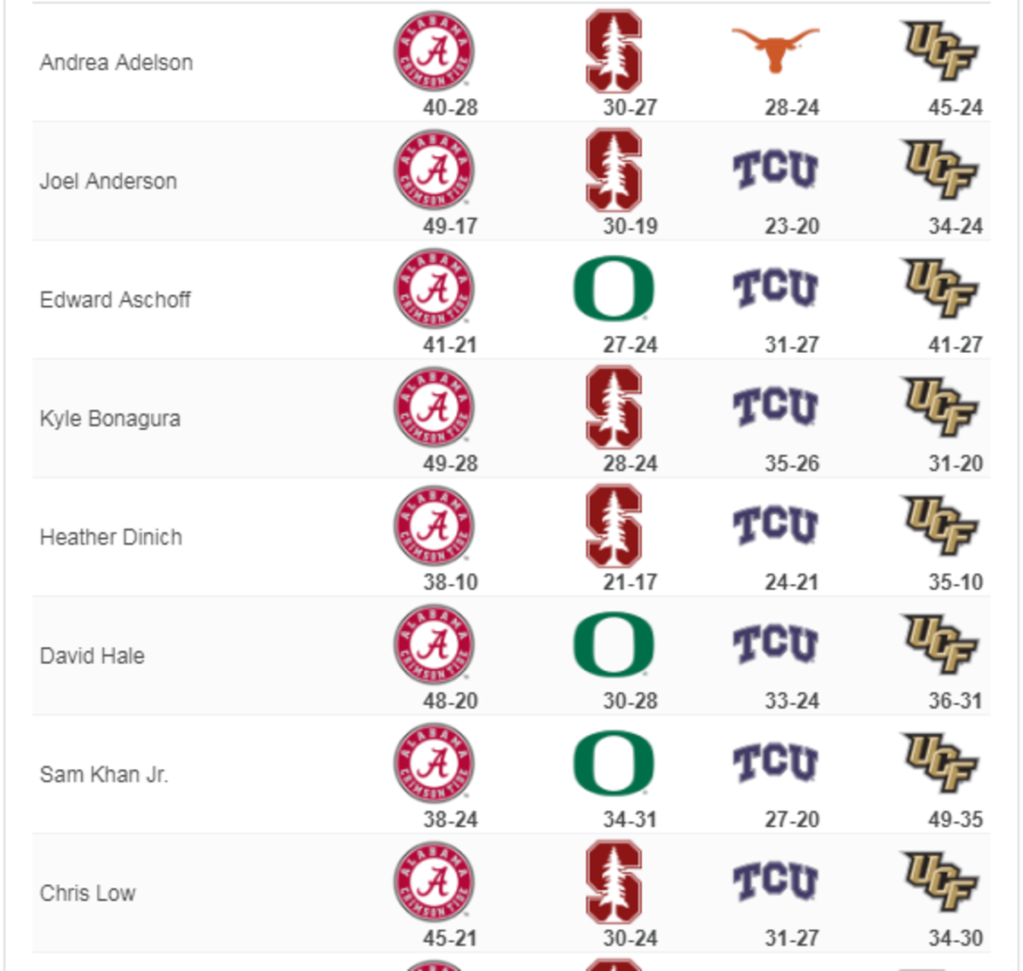
Task: Click Chris Low's Stanford tree logo
Action: click(x=614, y=881)
